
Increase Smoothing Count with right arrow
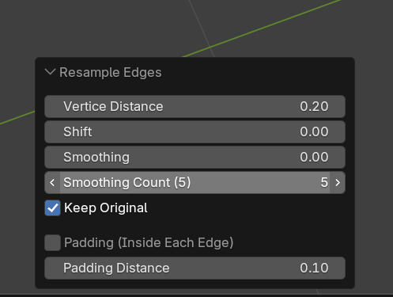pyautogui.click(x=338, y=183)
